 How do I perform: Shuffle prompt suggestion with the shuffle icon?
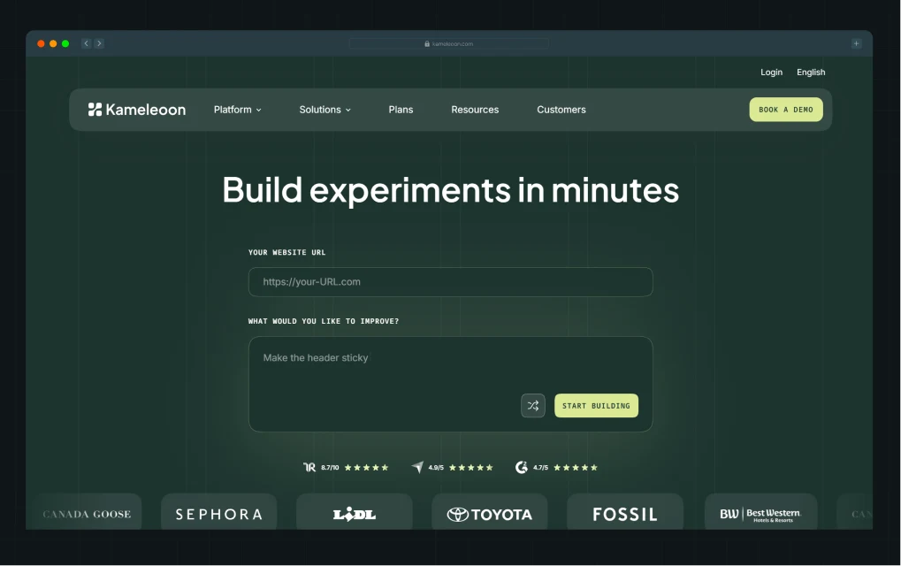coord(532,406)
